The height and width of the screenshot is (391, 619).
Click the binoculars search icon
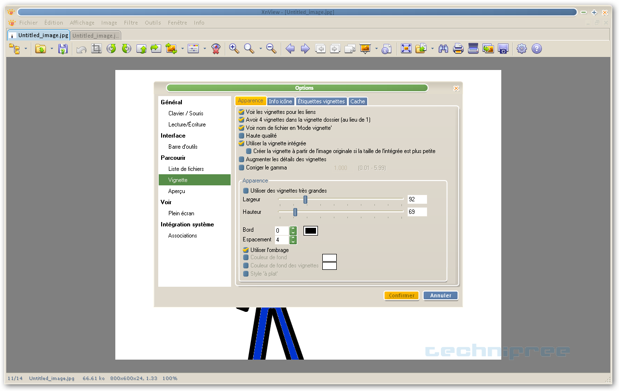pyautogui.click(x=443, y=49)
